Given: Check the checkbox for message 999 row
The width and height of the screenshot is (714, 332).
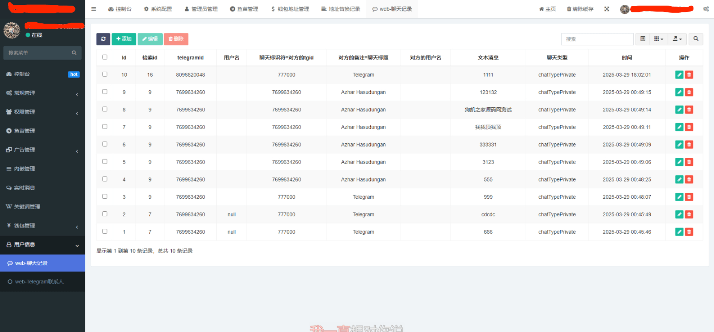Looking at the screenshot, I should [x=105, y=196].
